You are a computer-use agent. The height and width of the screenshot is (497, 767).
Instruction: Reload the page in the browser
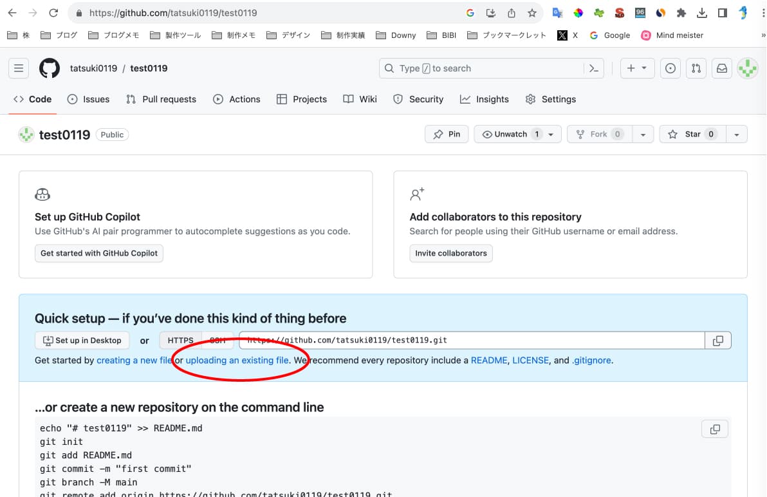[x=53, y=12]
